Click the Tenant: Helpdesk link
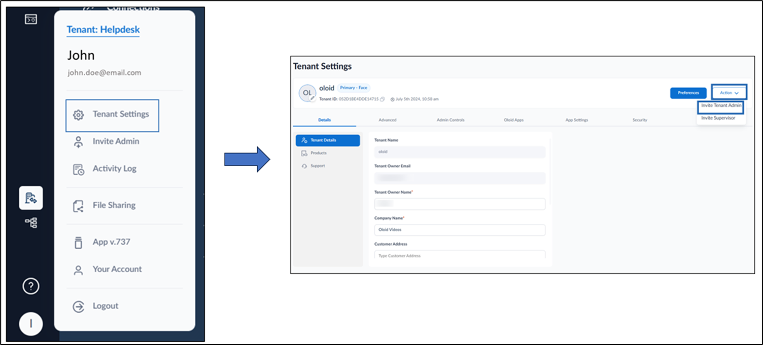 pyautogui.click(x=103, y=30)
